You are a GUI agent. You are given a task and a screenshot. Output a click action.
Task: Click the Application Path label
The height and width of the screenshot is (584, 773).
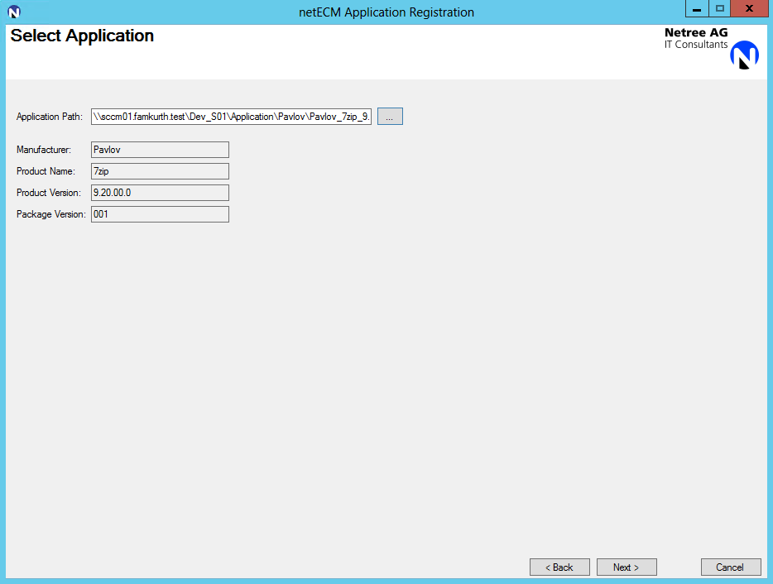pos(50,117)
